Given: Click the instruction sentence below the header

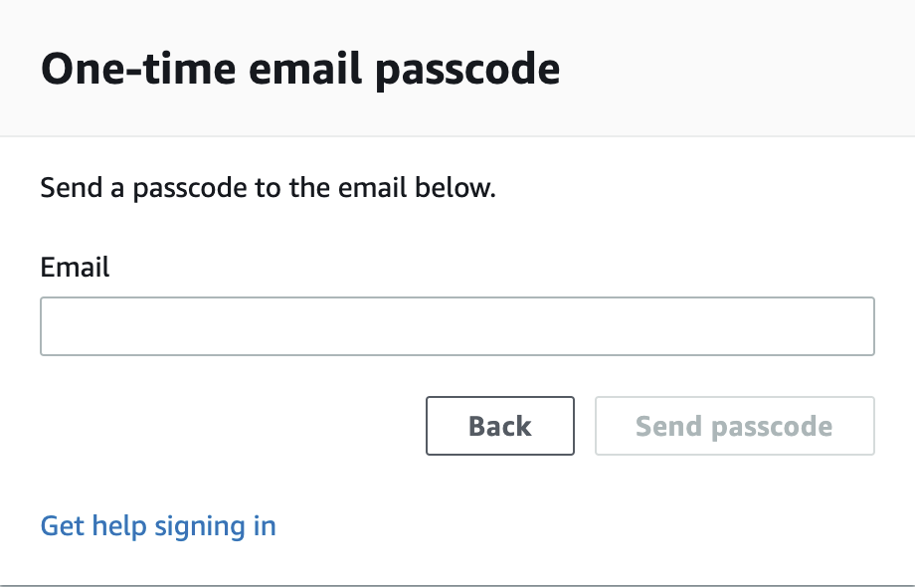Looking at the screenshot, I should 268,188.
